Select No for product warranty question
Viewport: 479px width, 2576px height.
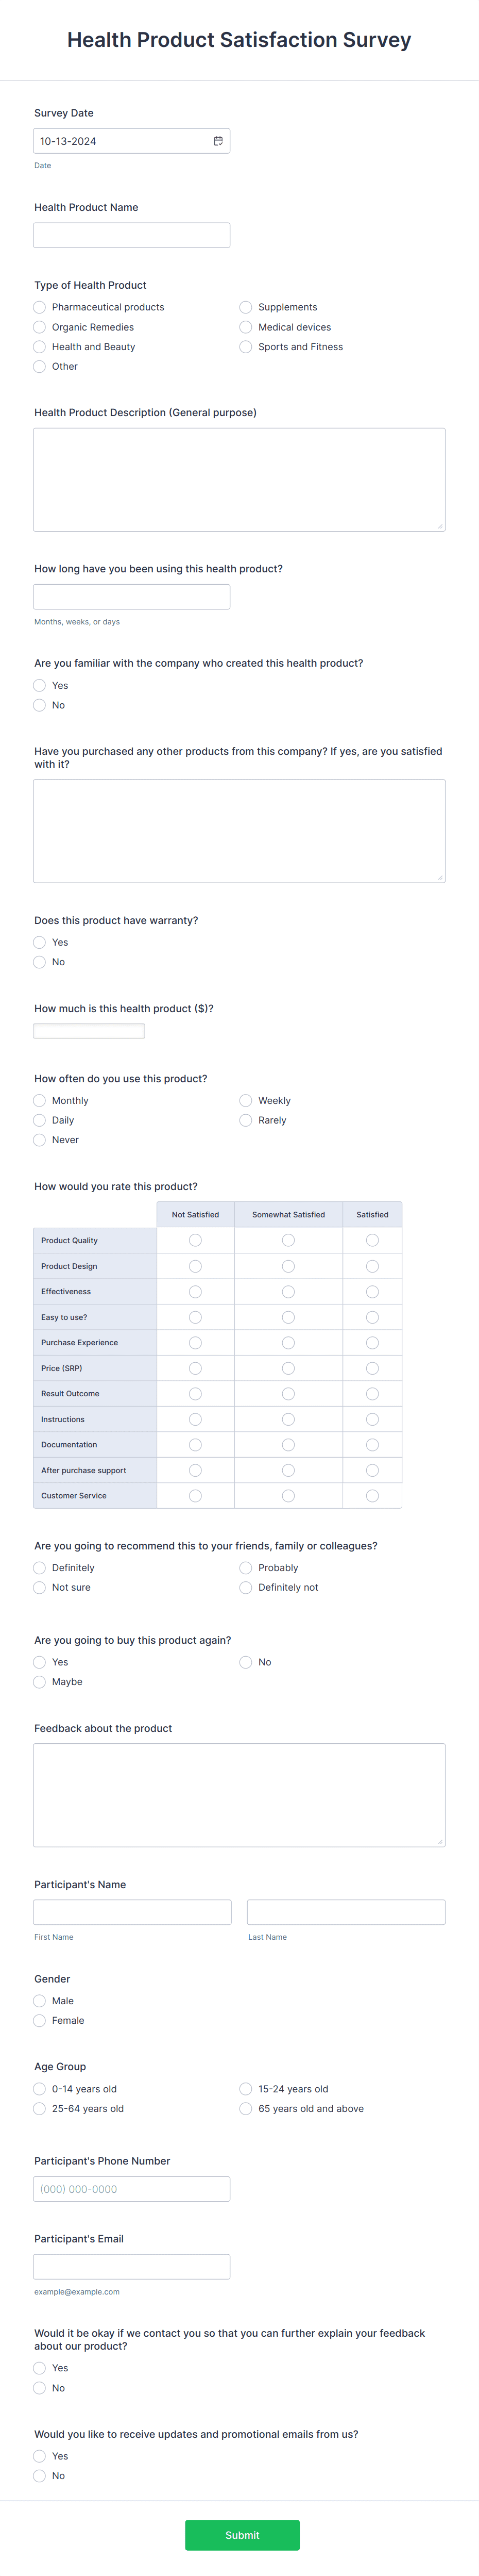pyautogui.click(x=39, y=962)
